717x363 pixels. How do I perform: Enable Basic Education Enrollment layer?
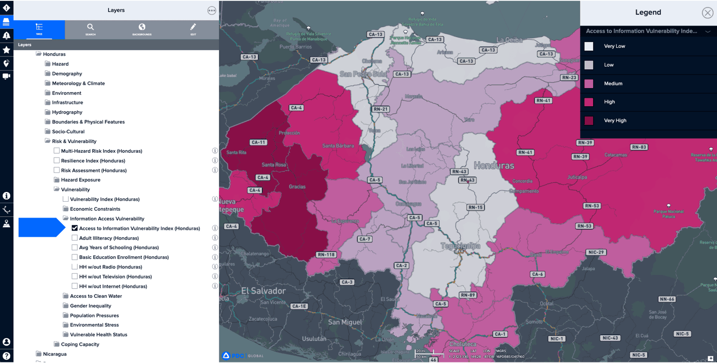click(x=75, y=257)
